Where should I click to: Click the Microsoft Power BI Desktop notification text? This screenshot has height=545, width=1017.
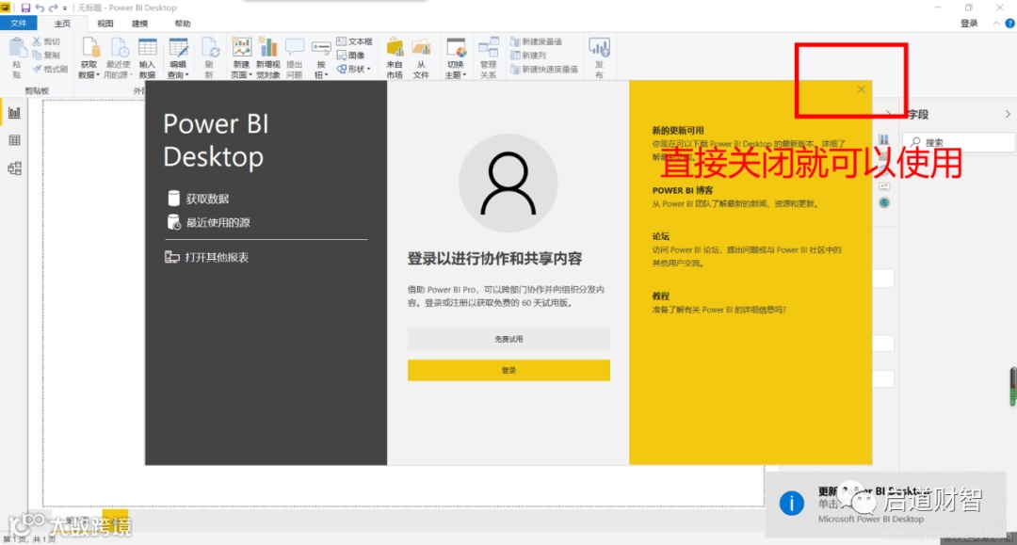coord(870,519)
